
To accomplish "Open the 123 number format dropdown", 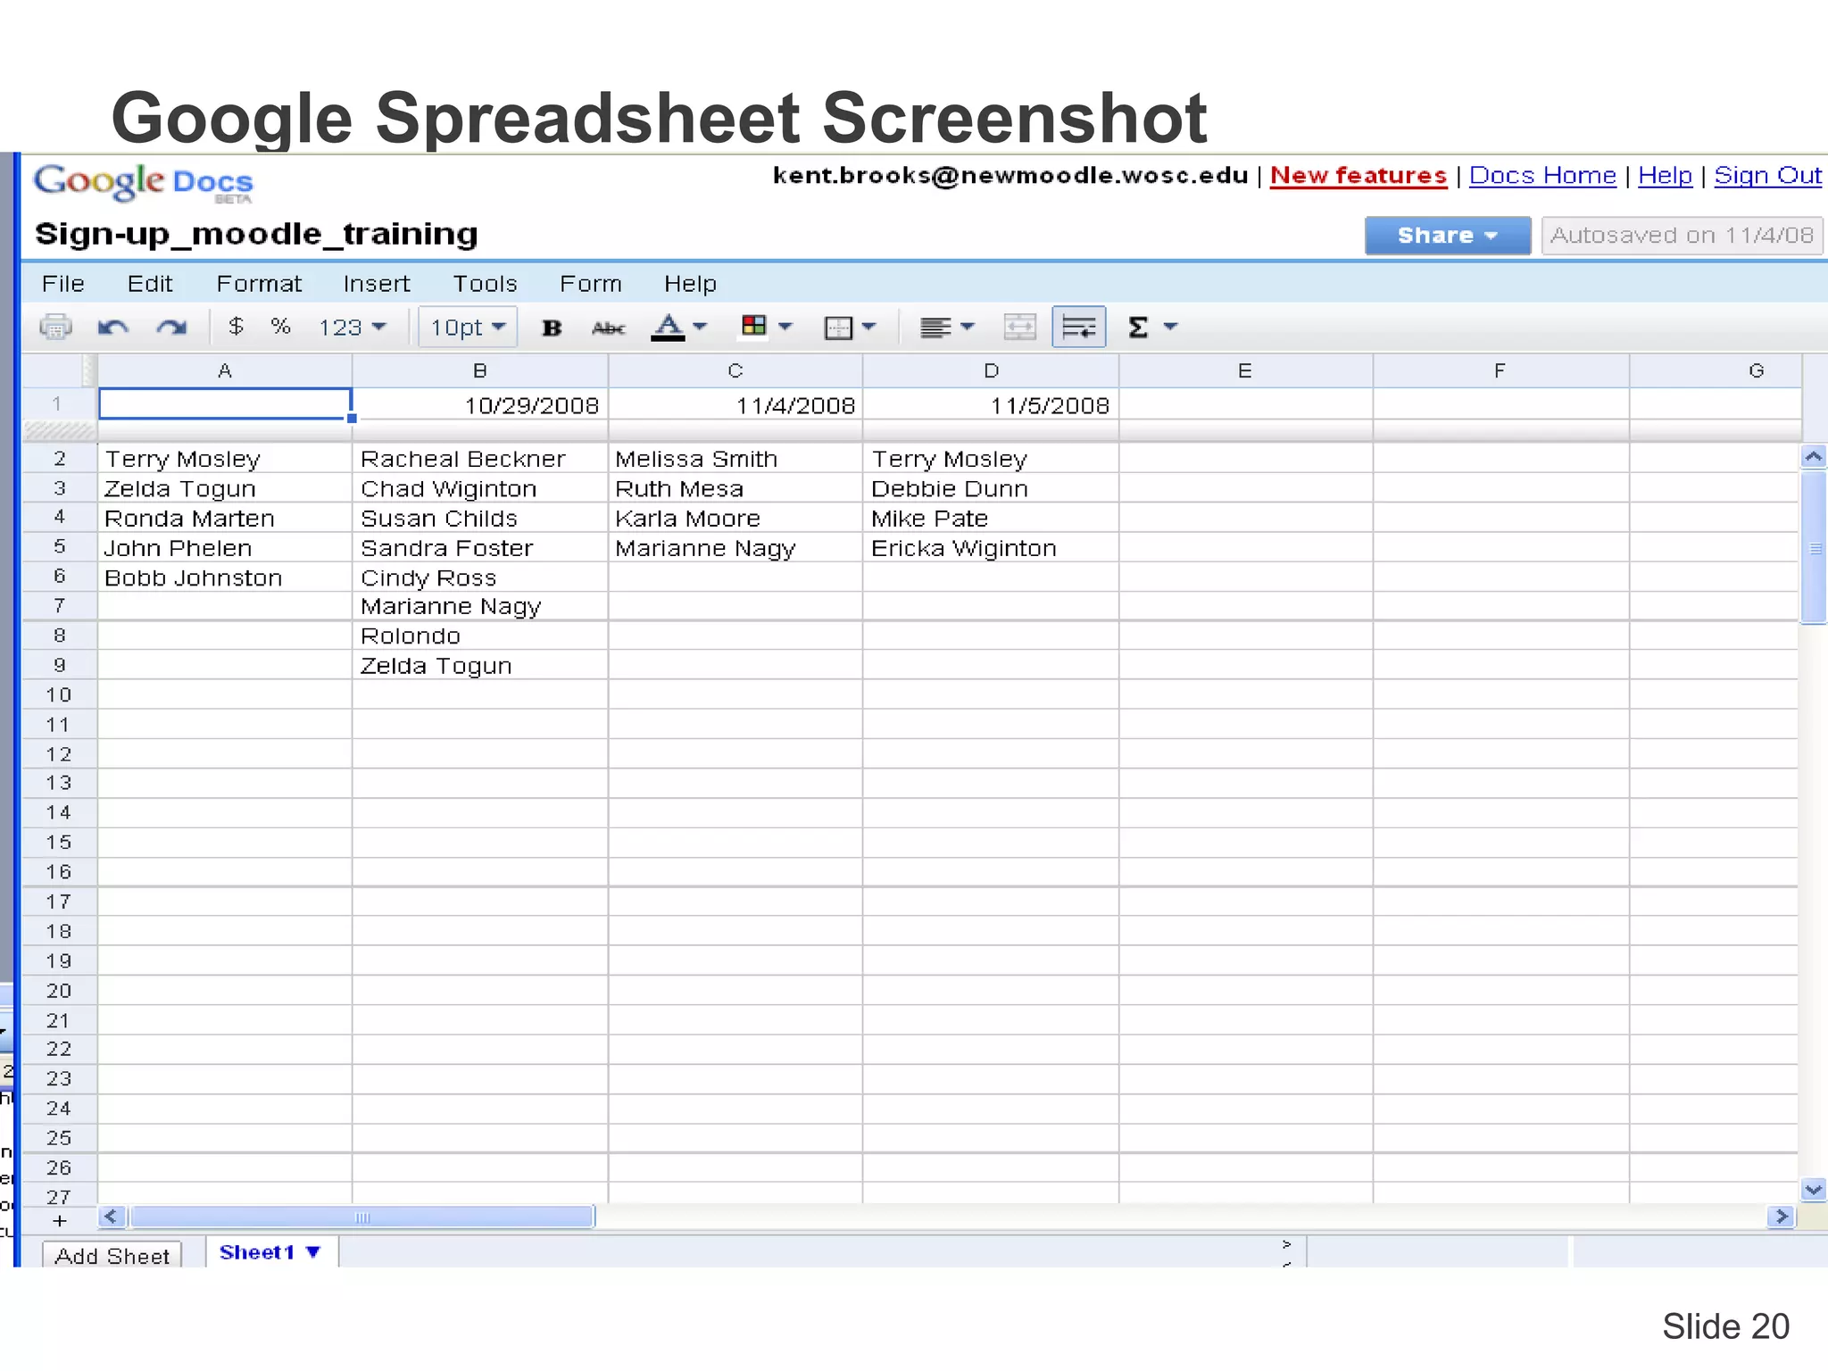I will 353,328.
